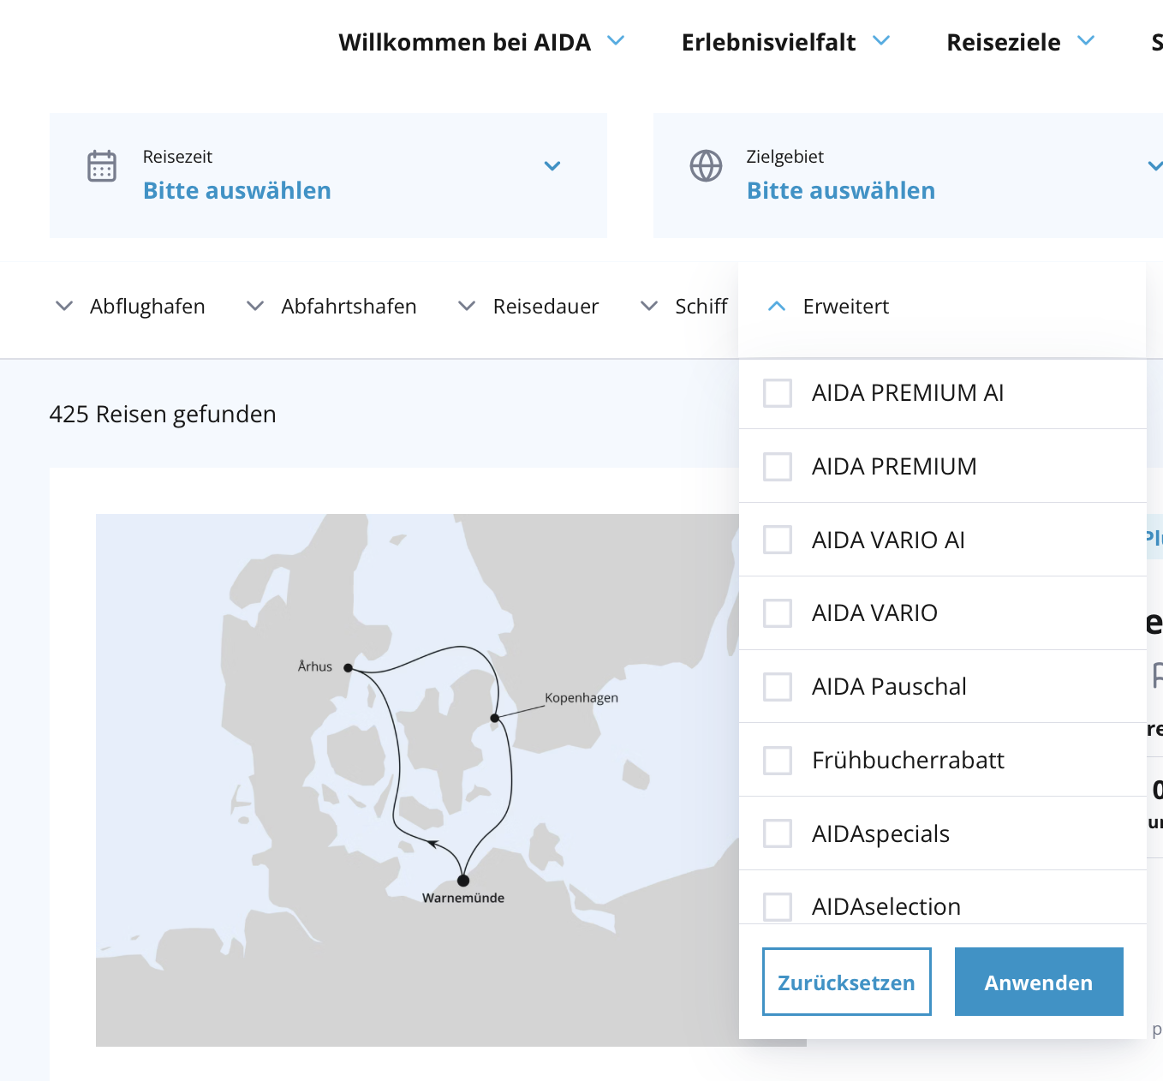Image resolution: width=1163 pixels, height=1081 pixels.
Task: Click the chevron icon beside Schiff
Action: point(650,306)
